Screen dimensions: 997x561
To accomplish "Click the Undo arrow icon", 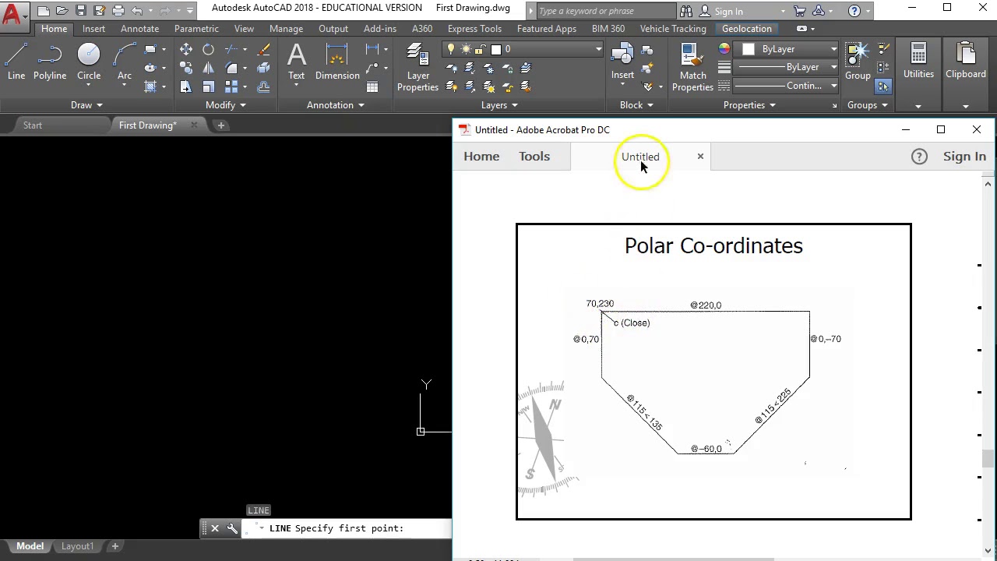I will point(138,11).
